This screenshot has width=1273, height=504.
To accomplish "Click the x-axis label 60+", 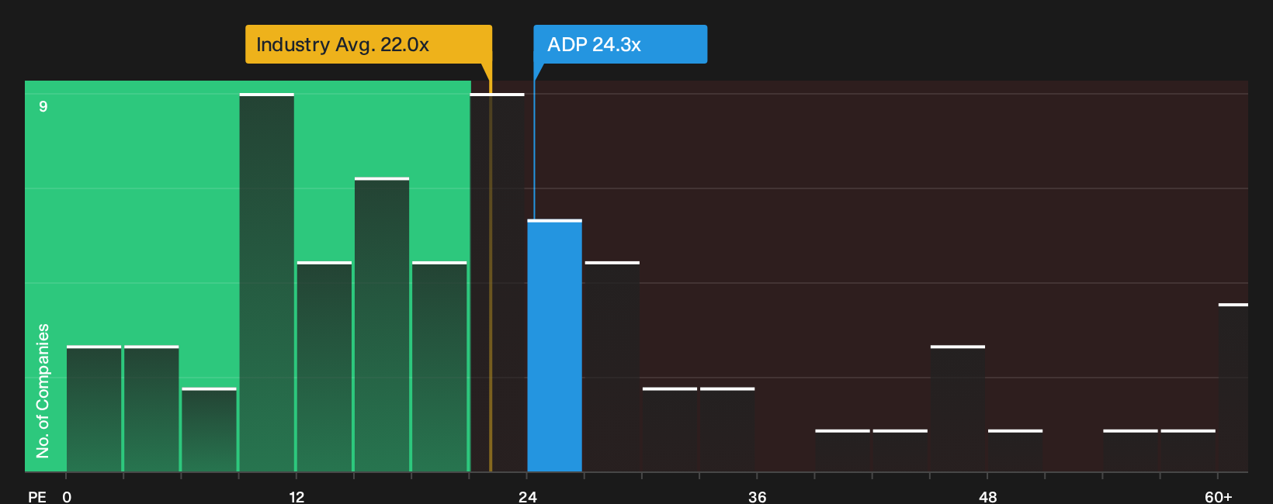I will click(1218, 496).
